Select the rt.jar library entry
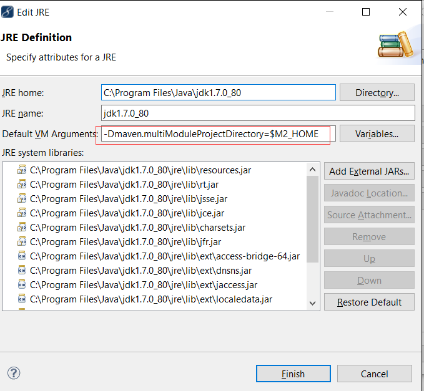Image resolution: width=424 pixels, height=391 pixels. click(x=124, y=185)
